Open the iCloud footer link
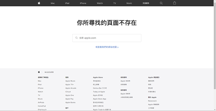 pos(68,92)
